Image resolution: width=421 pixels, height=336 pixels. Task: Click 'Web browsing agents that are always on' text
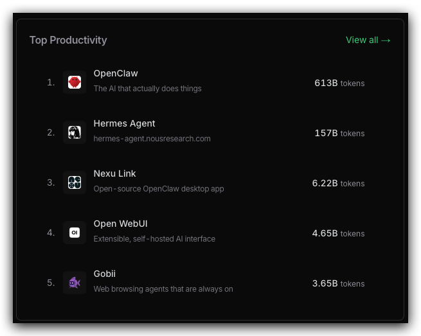[x=163, y=289]
